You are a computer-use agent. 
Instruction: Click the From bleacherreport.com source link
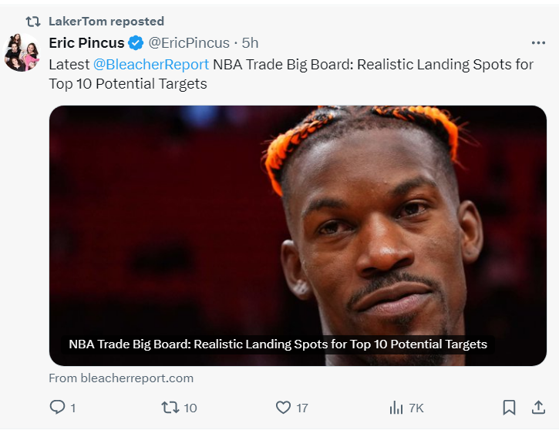[121, 378]
